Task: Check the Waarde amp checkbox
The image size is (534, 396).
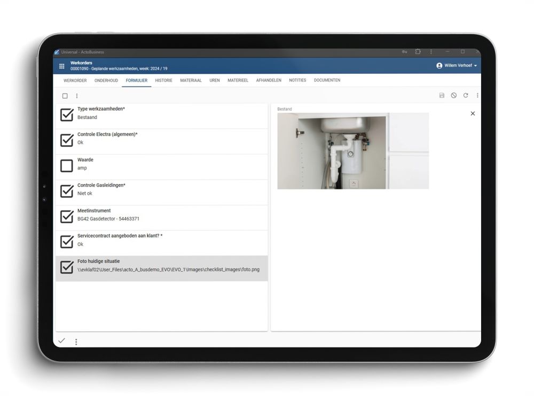Action: pos(67,166)
